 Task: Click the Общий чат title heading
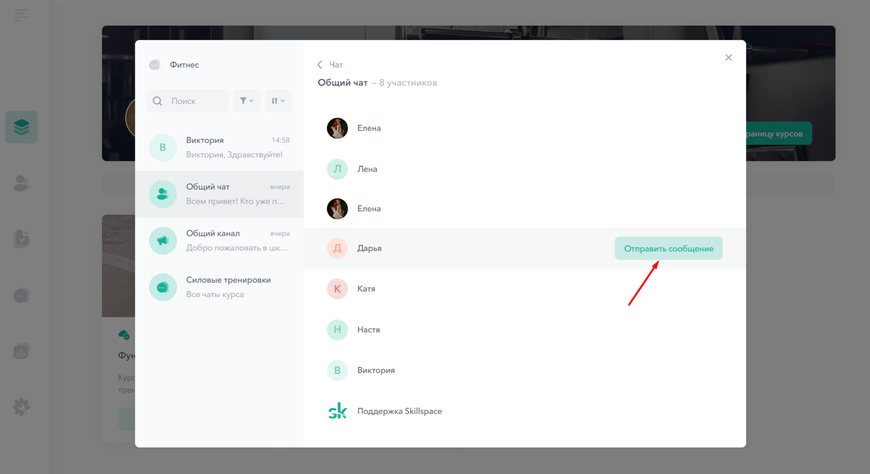[343, 83]
